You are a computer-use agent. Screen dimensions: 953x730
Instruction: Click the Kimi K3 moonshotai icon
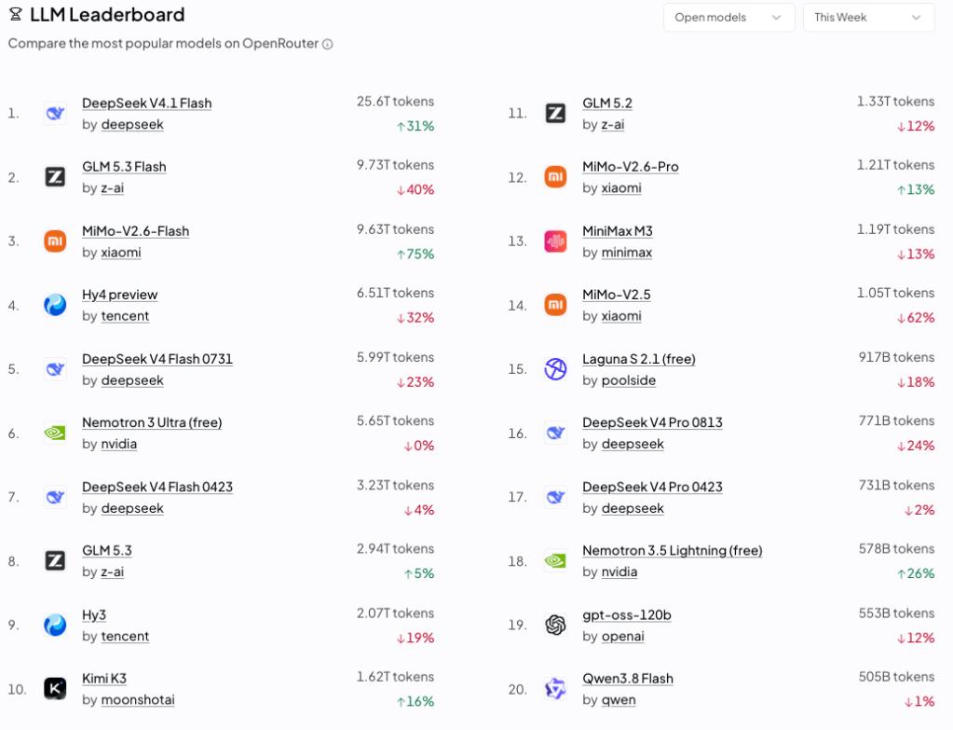tap(55, 689)
